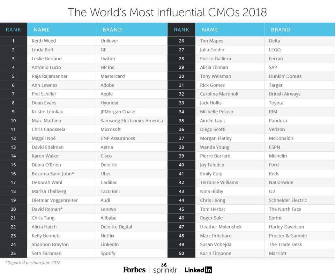Click the name Tim Mapes
Image resolution: width=335 pixels, height=279 pixels.
[211, 41]
